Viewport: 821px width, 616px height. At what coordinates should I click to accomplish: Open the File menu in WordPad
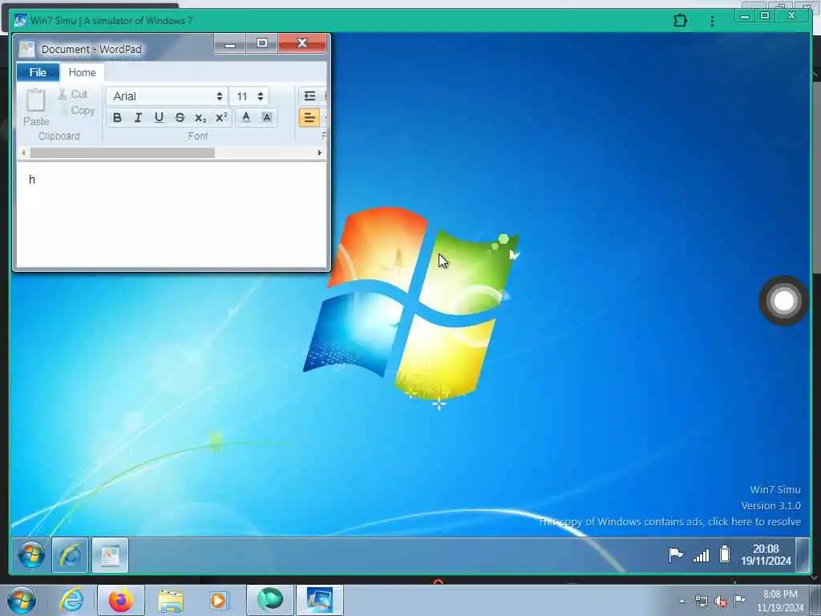point(38,72)
